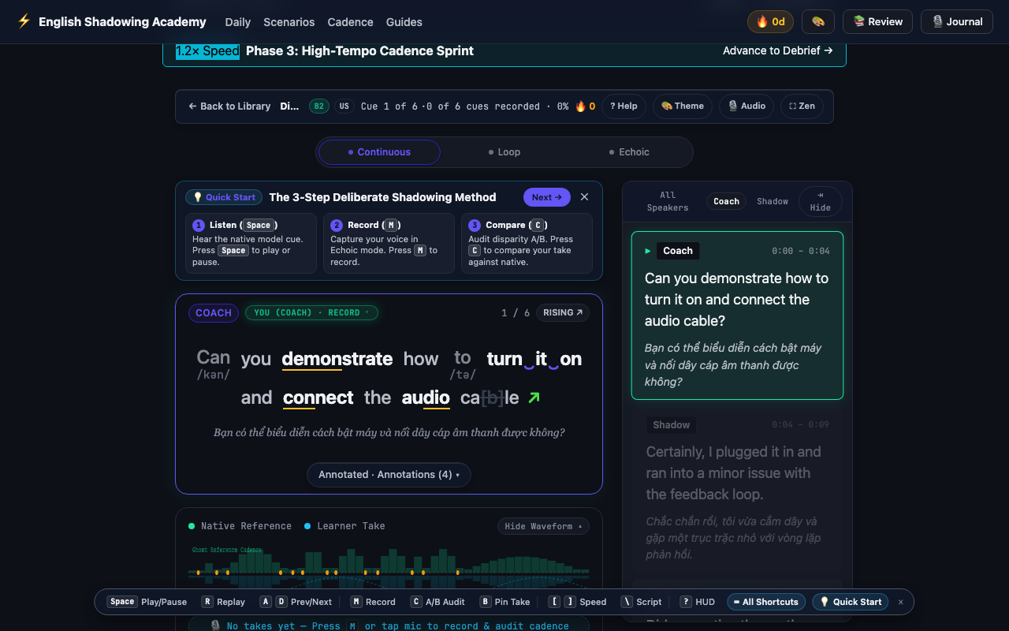This screenshot has height=631, width=1009.
Task: Click the RISING intonation tag
Action: [563, 313]
